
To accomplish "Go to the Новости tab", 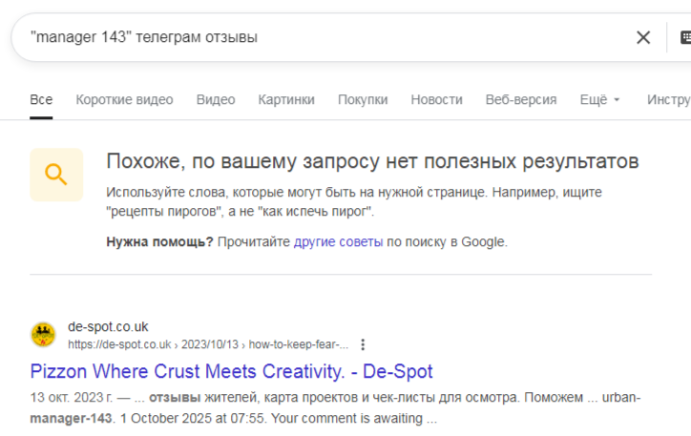I will [437, 100].
